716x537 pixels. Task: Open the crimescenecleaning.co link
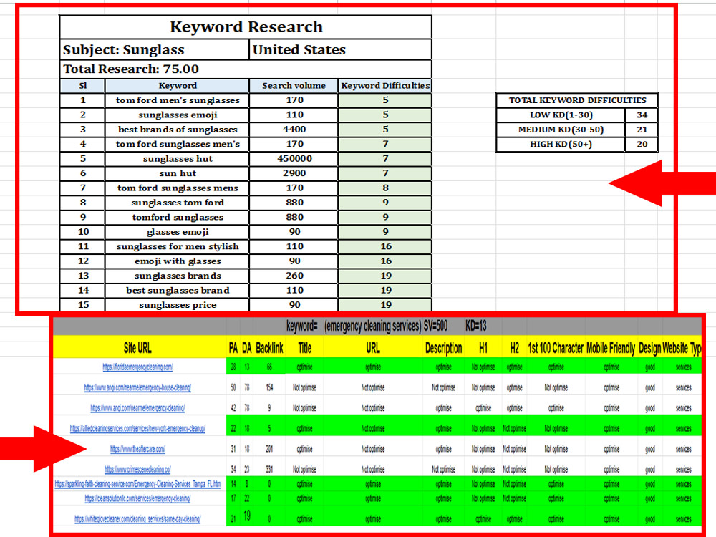pyautogui.click(x=137, y=470)
